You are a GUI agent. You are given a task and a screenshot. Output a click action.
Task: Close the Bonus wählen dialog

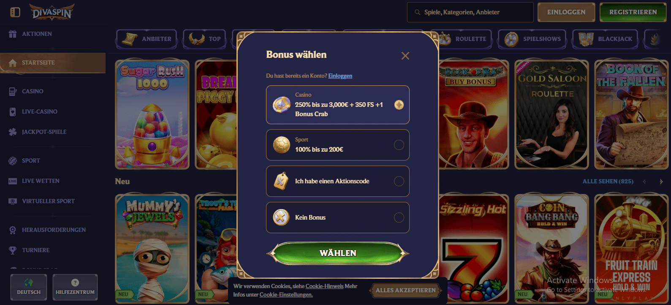click(x=405, y=56)
